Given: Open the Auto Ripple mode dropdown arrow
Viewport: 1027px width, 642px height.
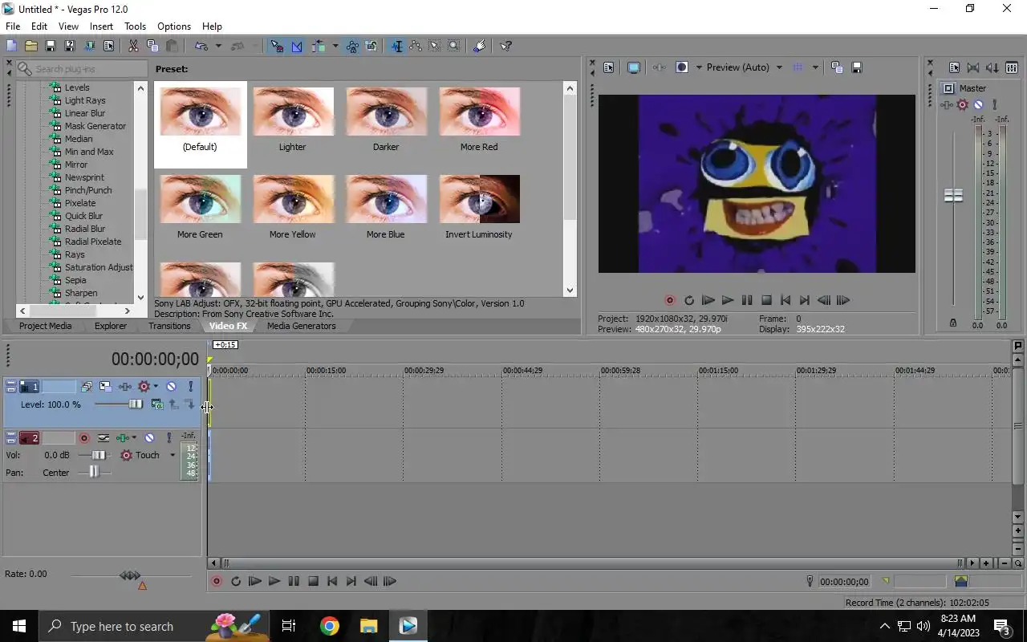Looking at the screenshot, I should click(335, 47).
